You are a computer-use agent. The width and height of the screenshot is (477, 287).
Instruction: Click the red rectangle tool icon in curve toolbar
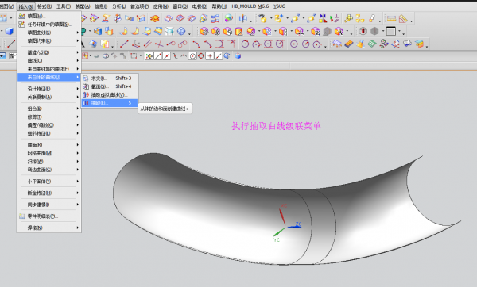[x=219, y=44]
